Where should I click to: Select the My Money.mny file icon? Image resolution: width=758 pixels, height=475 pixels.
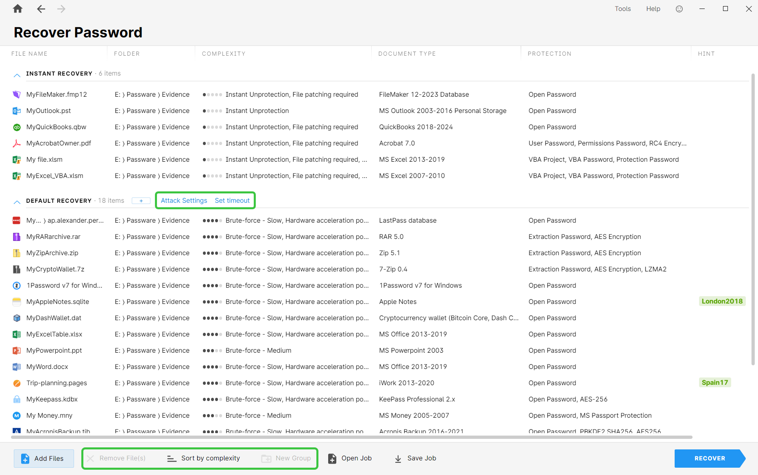[17, 415]
